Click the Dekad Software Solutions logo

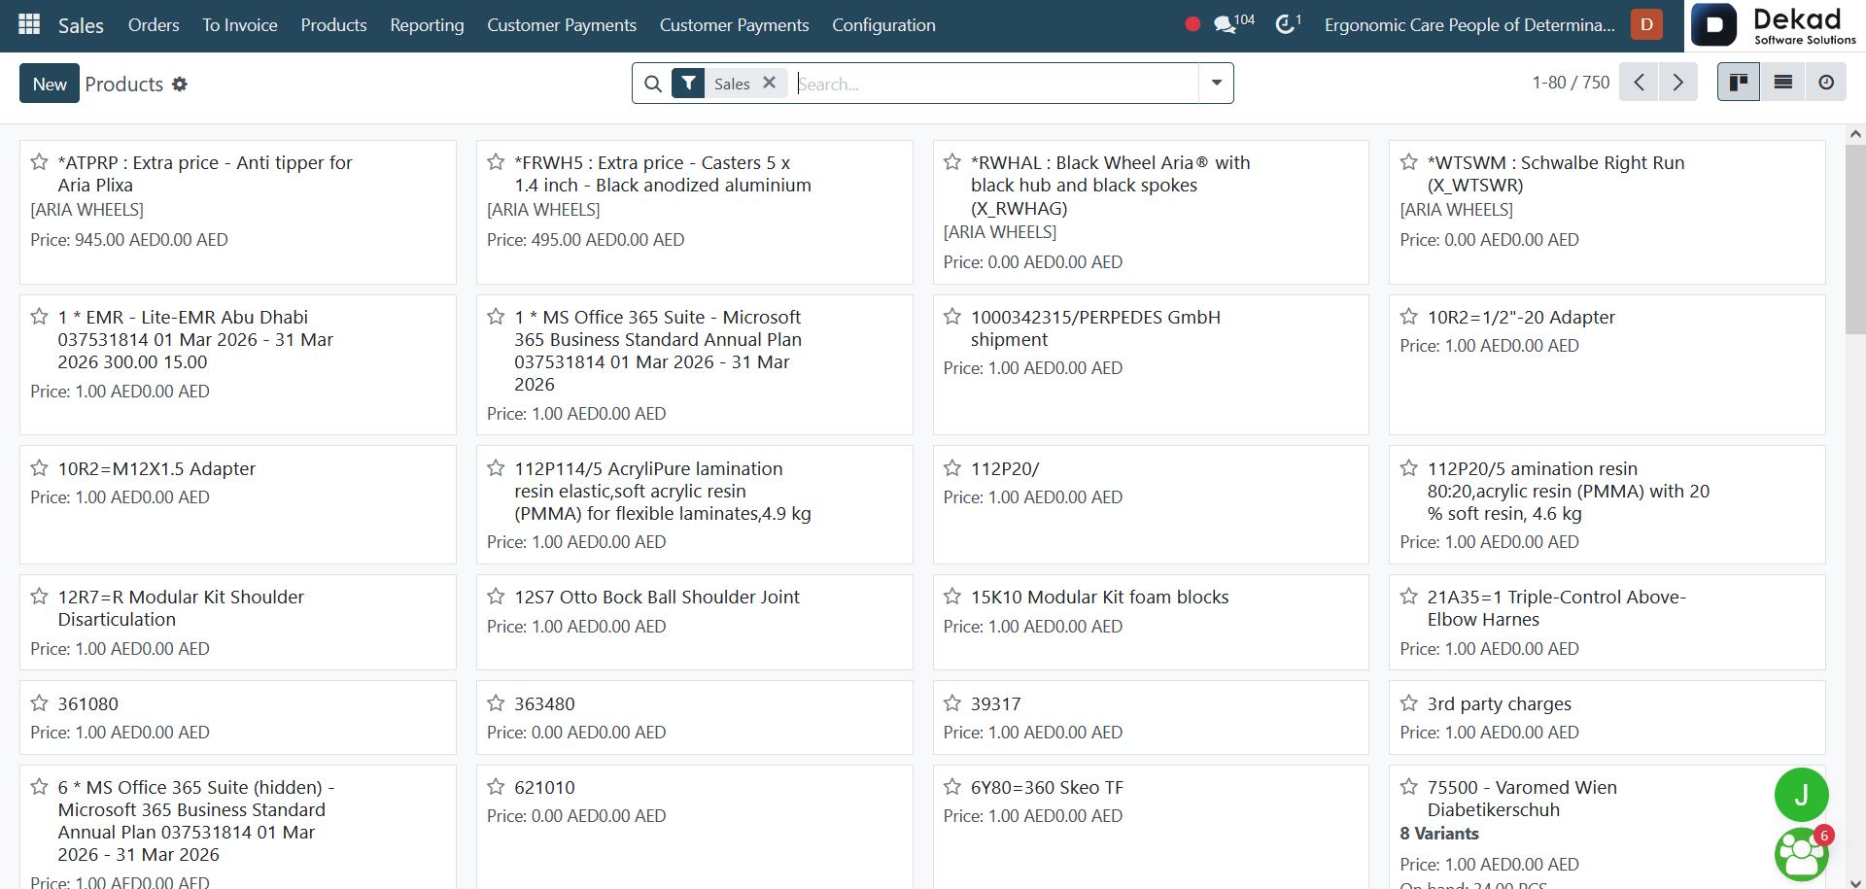[x=1776, y=25]
